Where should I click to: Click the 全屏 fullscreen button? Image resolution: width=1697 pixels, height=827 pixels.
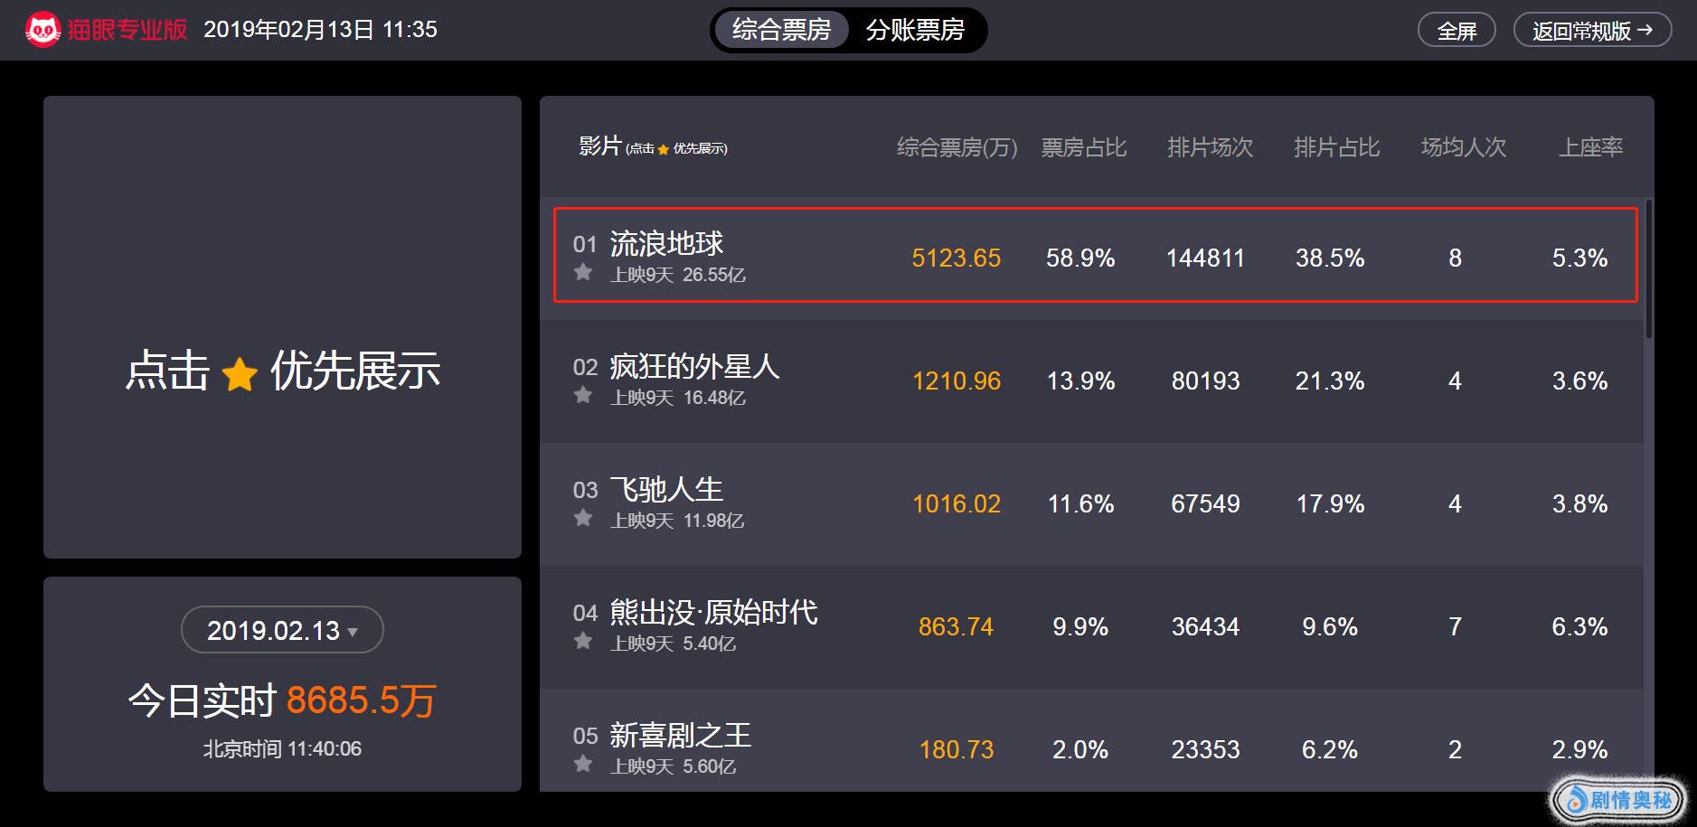1457,31
